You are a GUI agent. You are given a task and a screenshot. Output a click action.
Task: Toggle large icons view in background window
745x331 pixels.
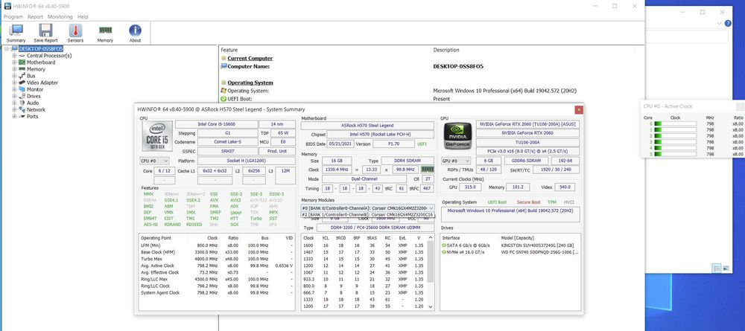tap(726, 269)
